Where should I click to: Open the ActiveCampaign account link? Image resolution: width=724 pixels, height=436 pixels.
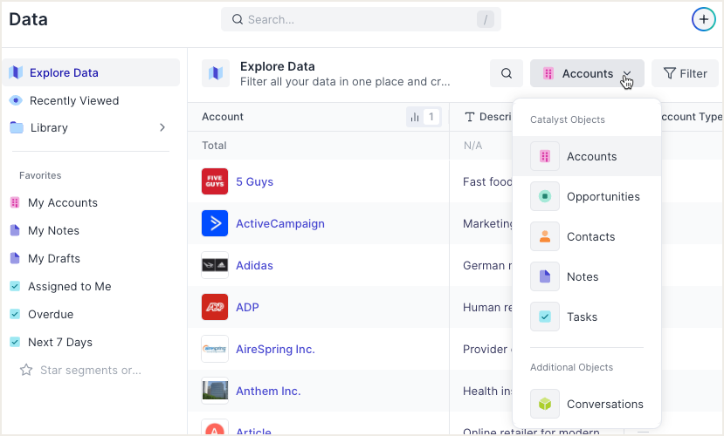[x=280, y=223]
